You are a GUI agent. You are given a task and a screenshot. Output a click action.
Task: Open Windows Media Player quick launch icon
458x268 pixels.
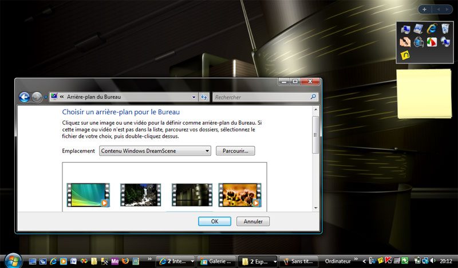[x=64, y=261]
